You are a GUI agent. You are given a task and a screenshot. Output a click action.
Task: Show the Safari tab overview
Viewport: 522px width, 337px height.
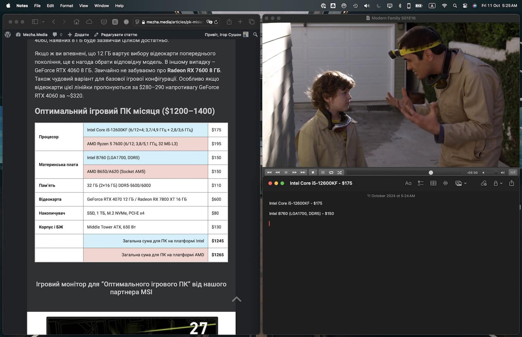coord(252,22)
